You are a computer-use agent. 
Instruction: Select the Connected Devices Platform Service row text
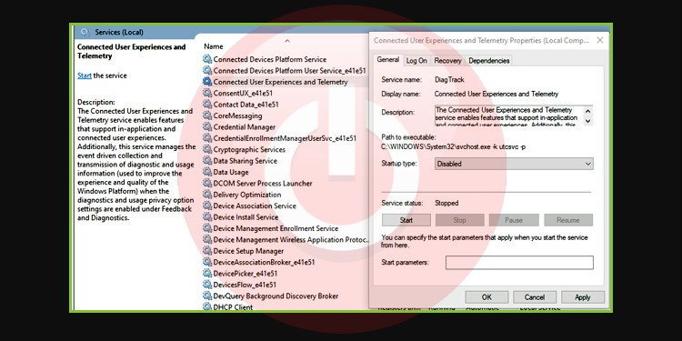coord(270,60)
